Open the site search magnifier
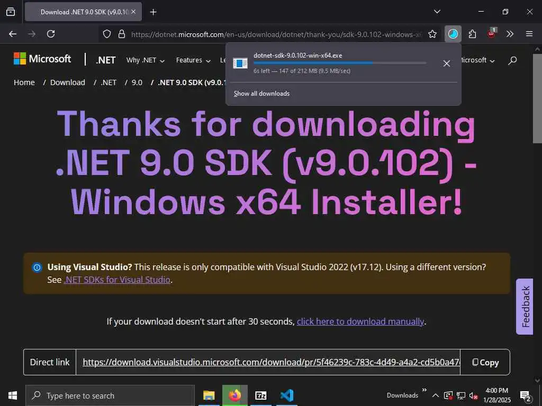This screenshot has height=406, width=542. point(512,60)
